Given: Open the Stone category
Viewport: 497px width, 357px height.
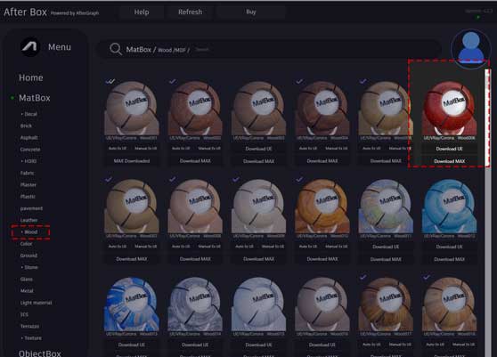Looking at the screenshot, I should click(31, 267).
